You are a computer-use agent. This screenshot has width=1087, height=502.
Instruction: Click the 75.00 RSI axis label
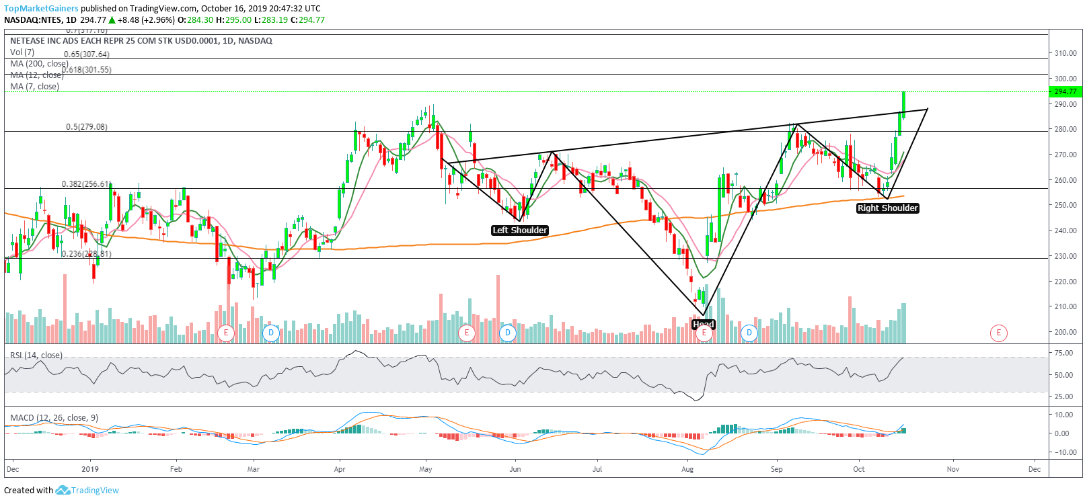coord(1064,353)
